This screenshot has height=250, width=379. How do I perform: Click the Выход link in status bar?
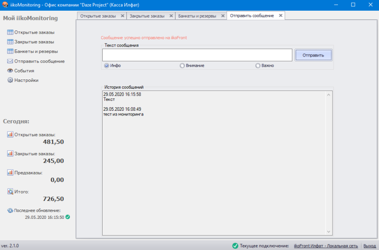click(x=370, y=246)
